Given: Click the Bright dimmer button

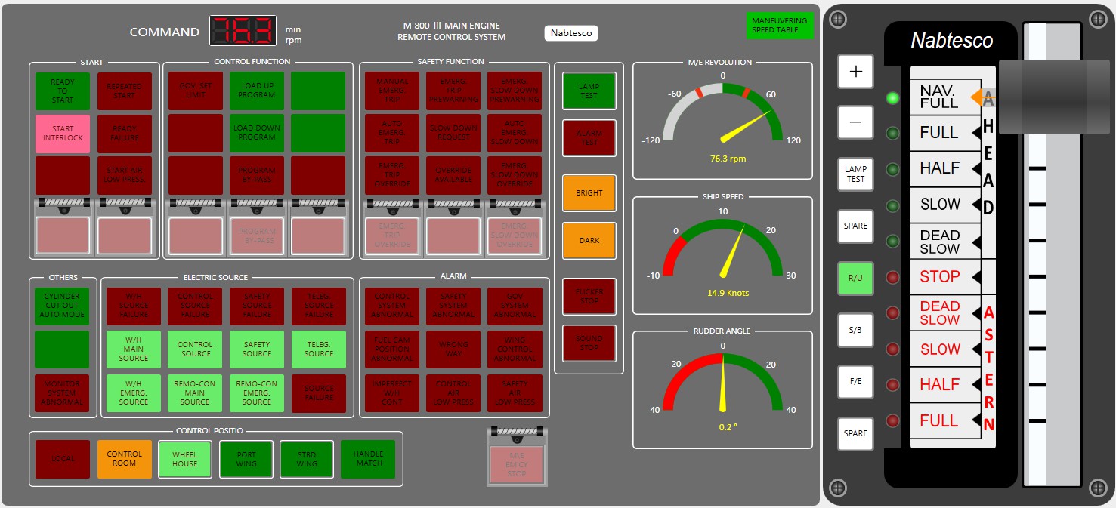Looking at the screenshot, I should [589, 192].
